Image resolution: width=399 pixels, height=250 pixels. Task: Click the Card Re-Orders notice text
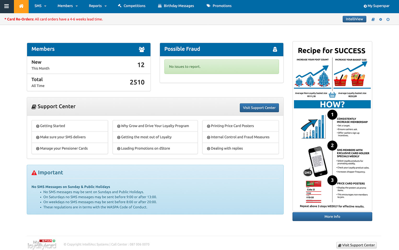(54, 19)
